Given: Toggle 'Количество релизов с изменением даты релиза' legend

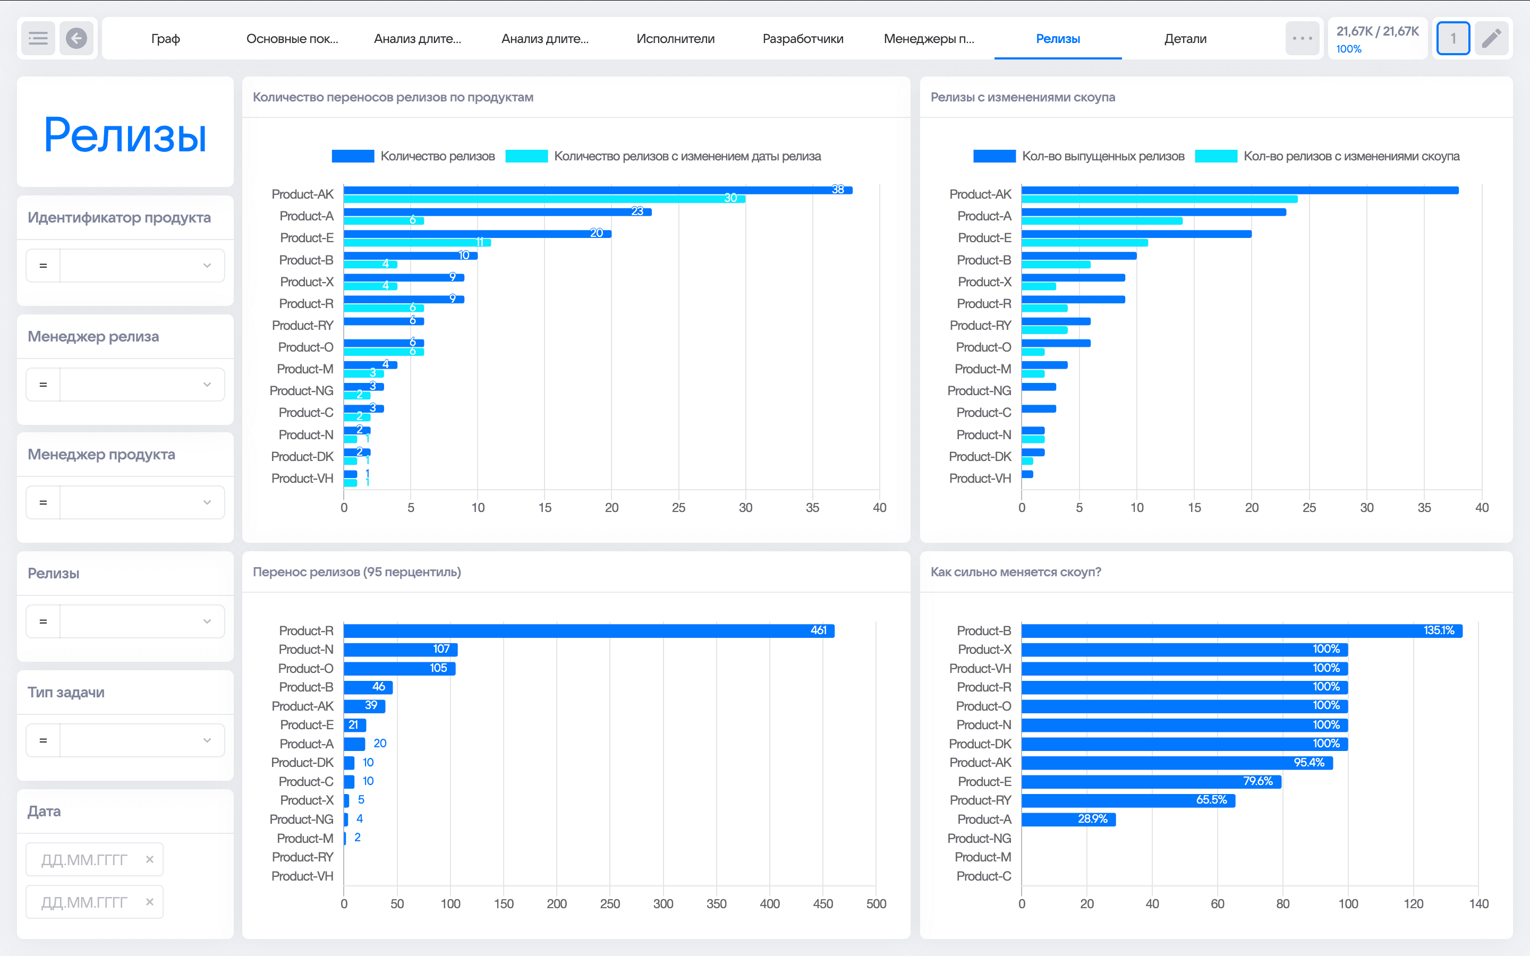Looking at the screenshot, I should 686,156.
